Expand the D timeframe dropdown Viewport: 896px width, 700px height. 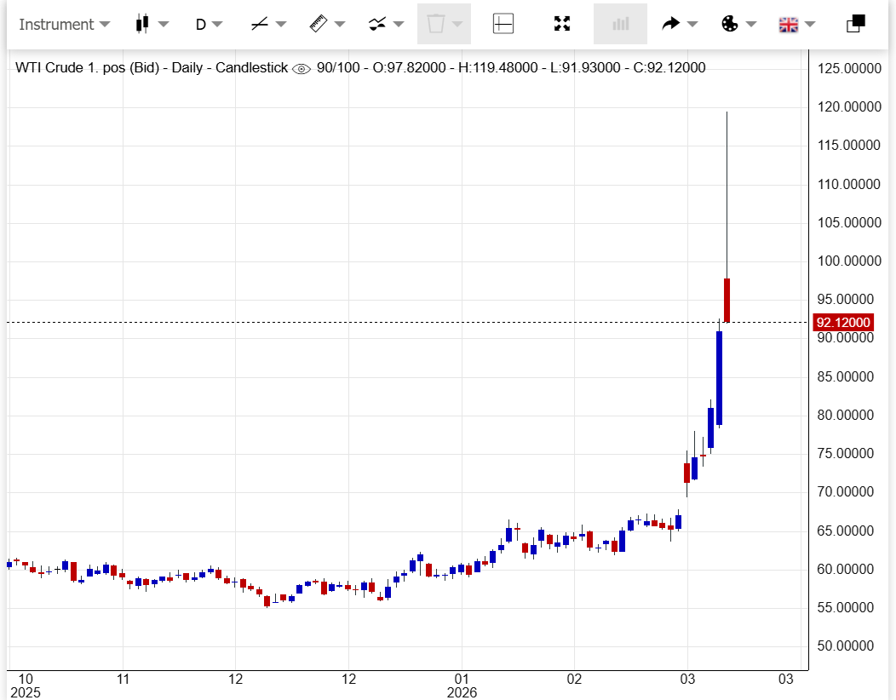point(209,24)
